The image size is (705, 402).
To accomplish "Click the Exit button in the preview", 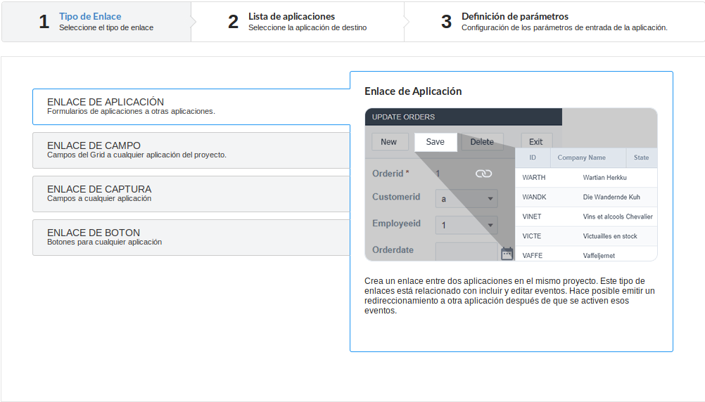I will click(536, 142).
